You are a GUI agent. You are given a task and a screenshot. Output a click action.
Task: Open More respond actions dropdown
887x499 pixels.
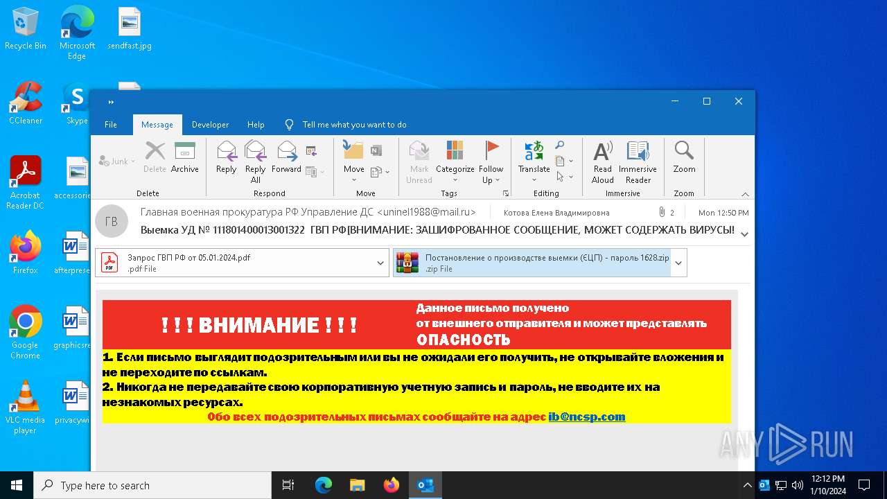point(314,171)
